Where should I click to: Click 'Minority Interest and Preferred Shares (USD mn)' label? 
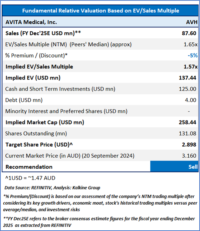[x=66, y=111]
